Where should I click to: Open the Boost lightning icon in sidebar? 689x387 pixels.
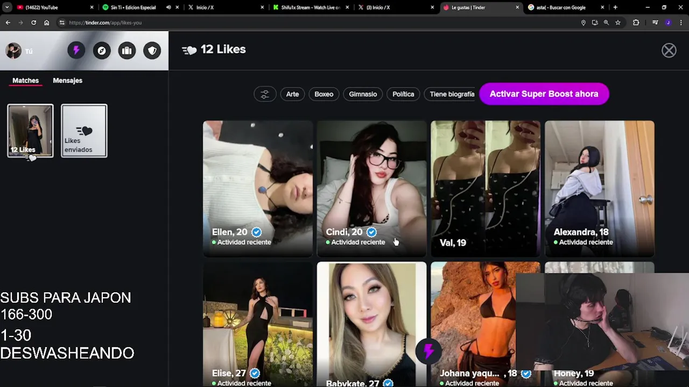76,51
